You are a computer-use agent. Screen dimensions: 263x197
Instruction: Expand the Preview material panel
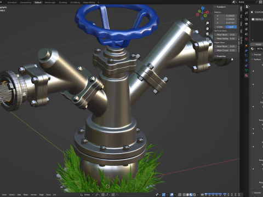pyautogui.click(x=256, y=55)
